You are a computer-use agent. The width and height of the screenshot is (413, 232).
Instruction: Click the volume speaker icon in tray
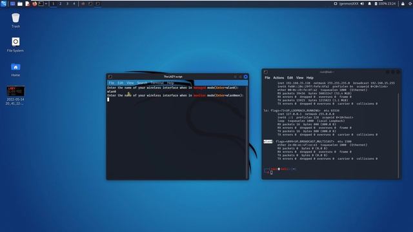pyautogui.click(x=362, y=4)
